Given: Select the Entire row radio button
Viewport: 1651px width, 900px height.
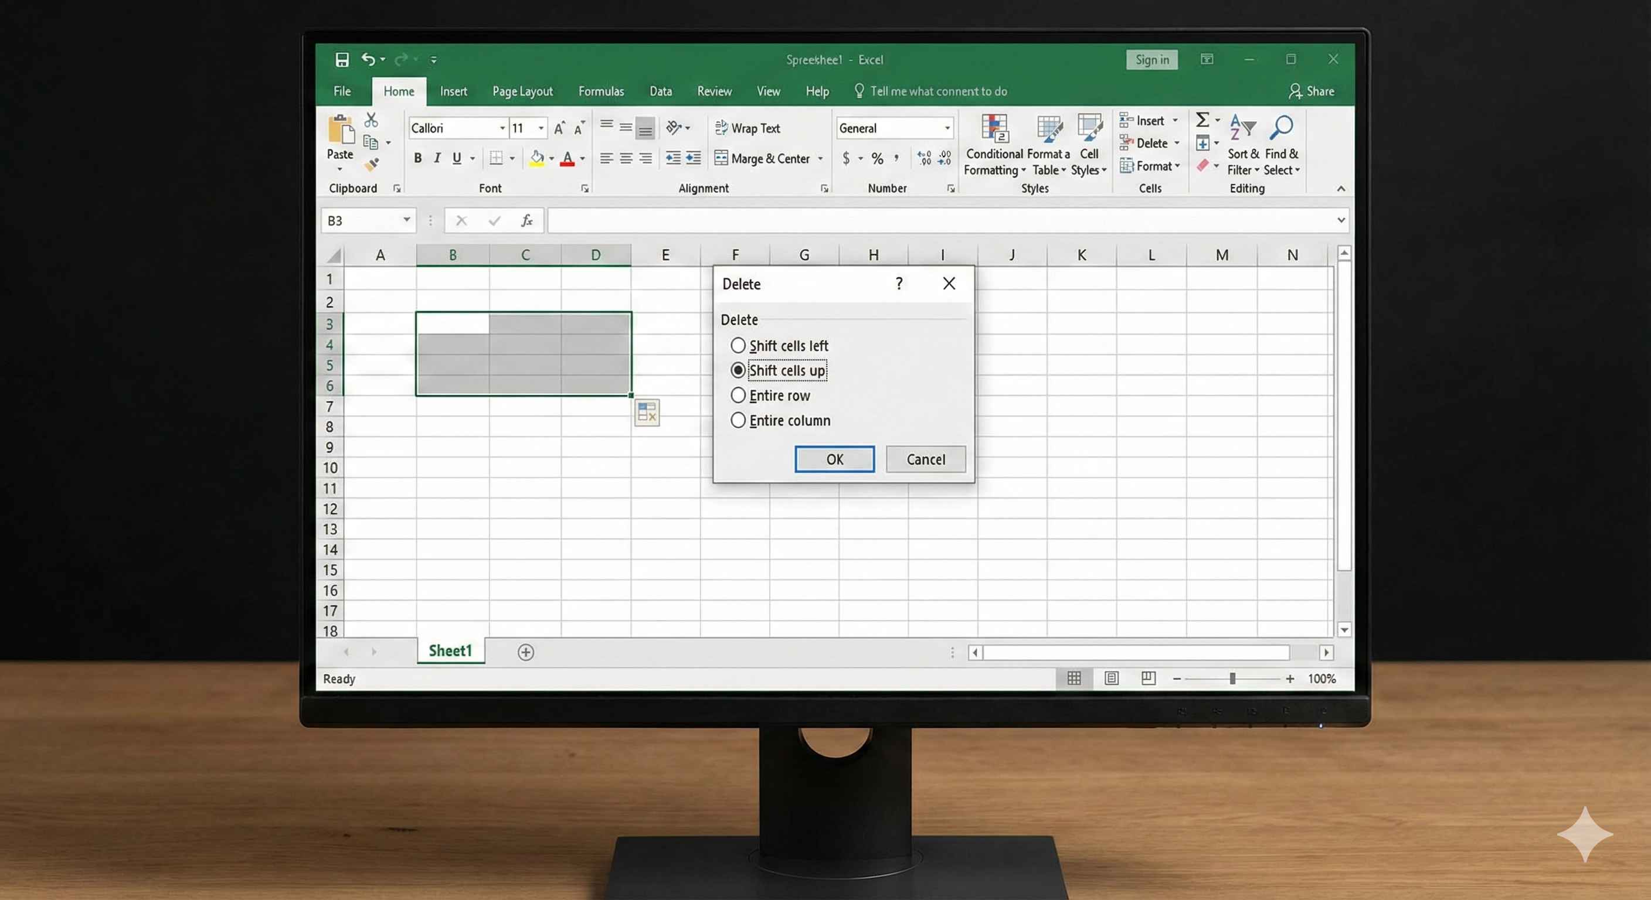Looking at the screenshot, I should [738, 396].
